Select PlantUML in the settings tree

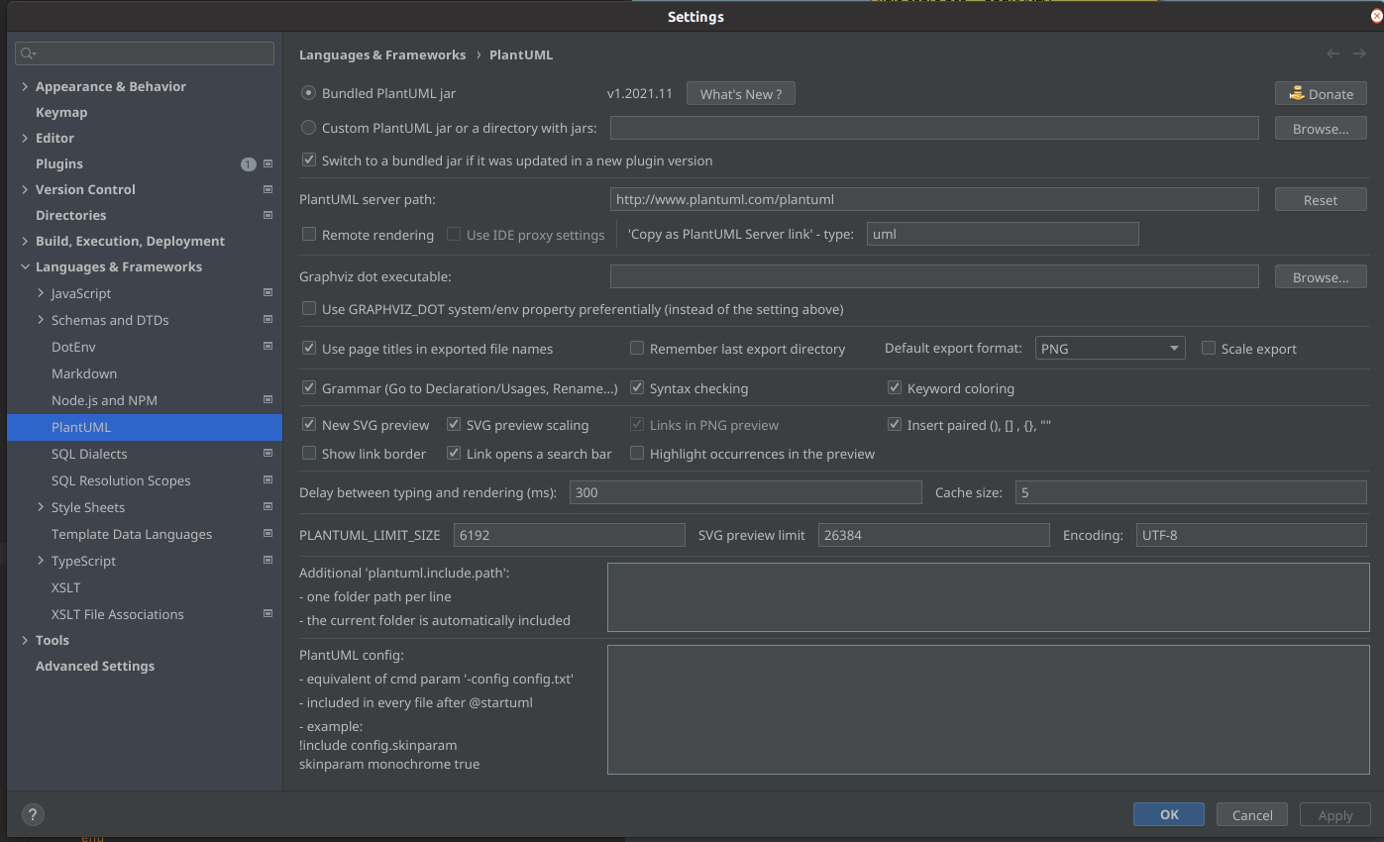coord(145,427)
